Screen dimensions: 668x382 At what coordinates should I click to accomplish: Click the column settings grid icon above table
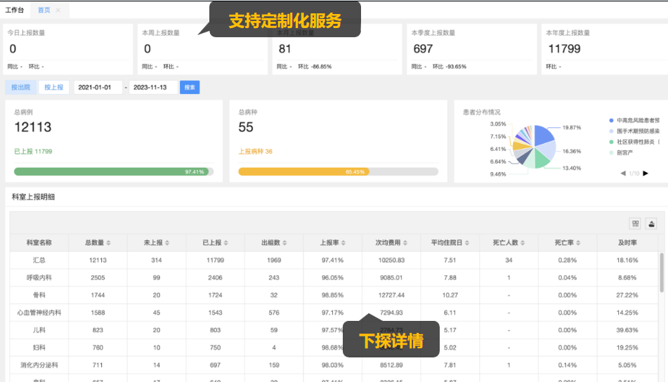(x=635, y=223)
